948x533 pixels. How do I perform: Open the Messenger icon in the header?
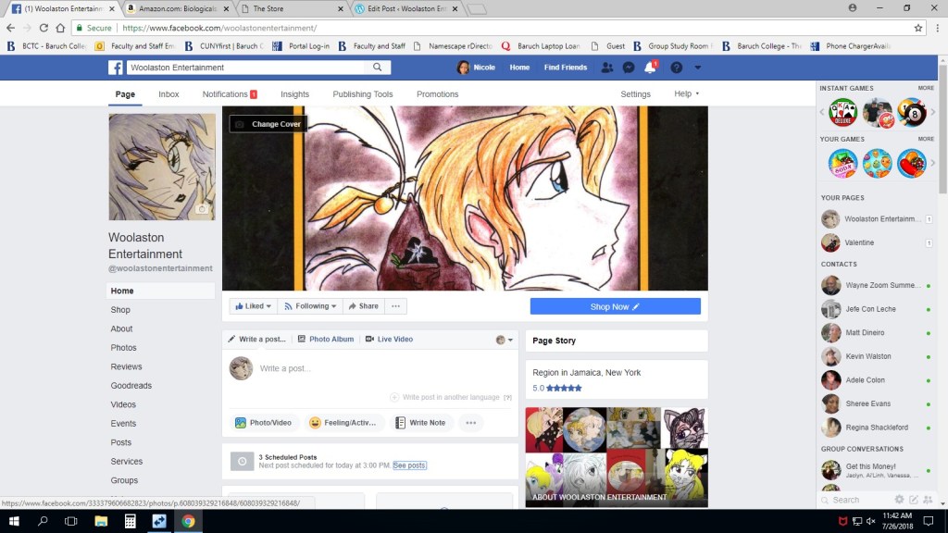click(x=629, y=68)
